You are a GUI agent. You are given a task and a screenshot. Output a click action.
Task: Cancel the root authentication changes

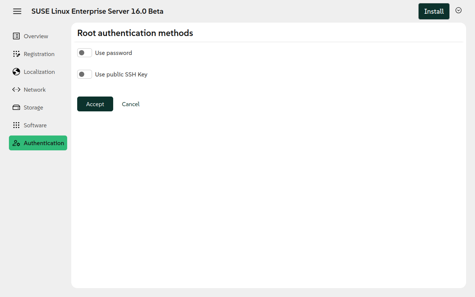131,104
